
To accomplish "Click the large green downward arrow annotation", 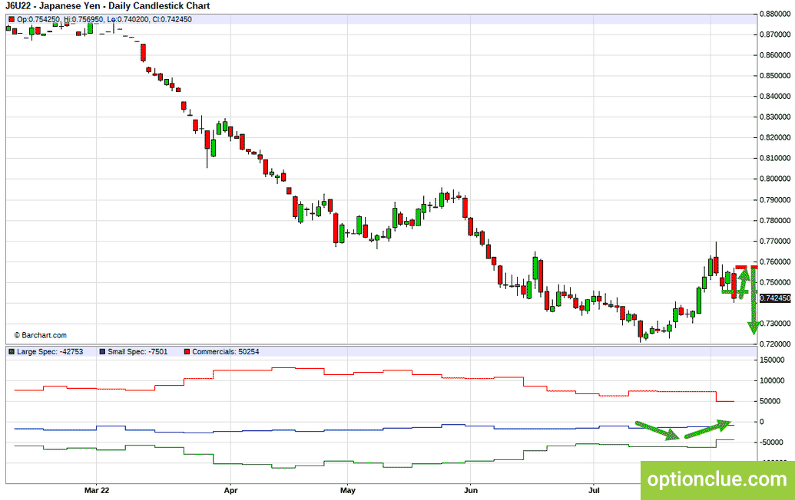I will [x=754, y=301].
